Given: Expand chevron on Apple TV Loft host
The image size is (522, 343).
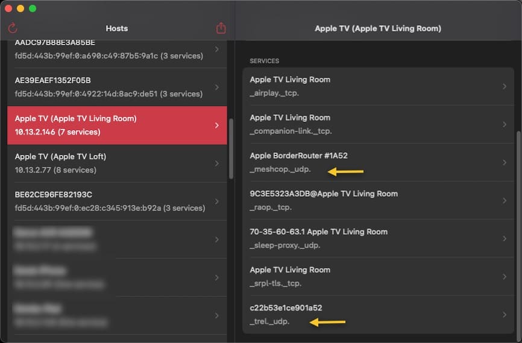Looking at the screenshot, I should click(x=217, y=163).
